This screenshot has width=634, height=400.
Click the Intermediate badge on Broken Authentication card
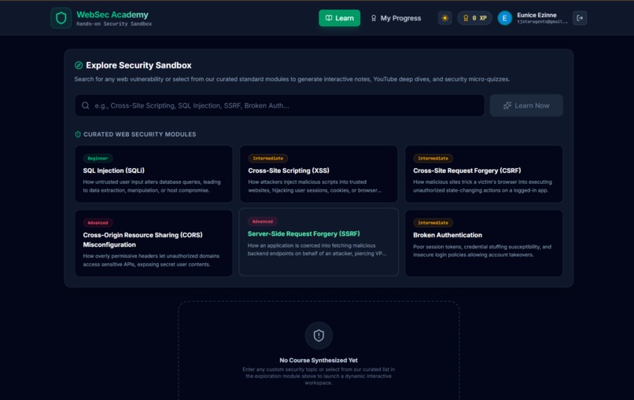(433, 222)
